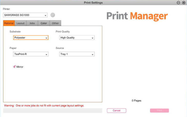Switch to the Color tab
The image size is (187, 117).
44,23
